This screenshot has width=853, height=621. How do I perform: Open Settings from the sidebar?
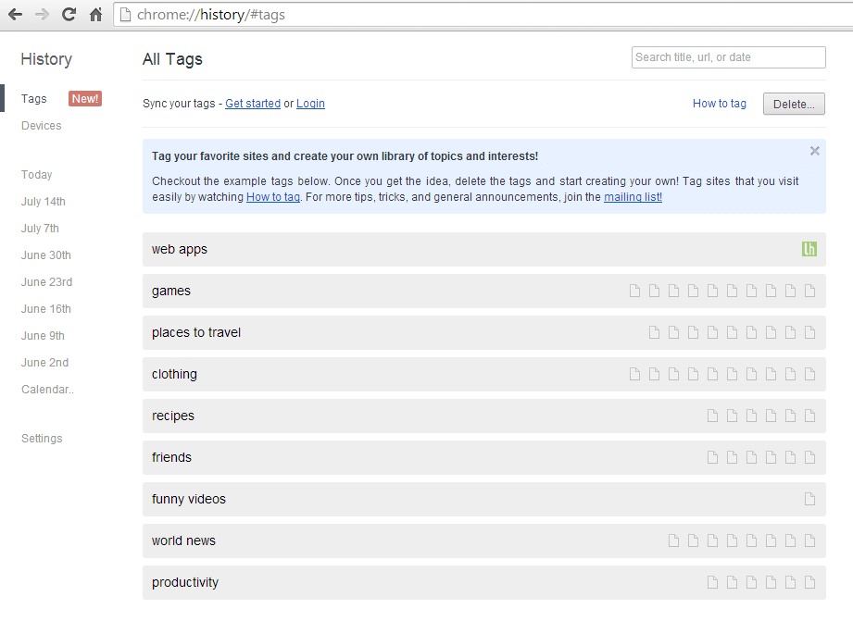point(42,438)
